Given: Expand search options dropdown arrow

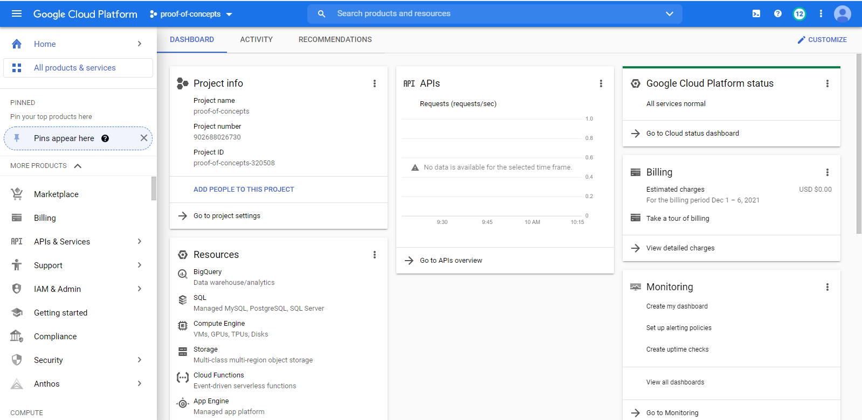Looking at the screenshot, I should (x=670, y=13).
